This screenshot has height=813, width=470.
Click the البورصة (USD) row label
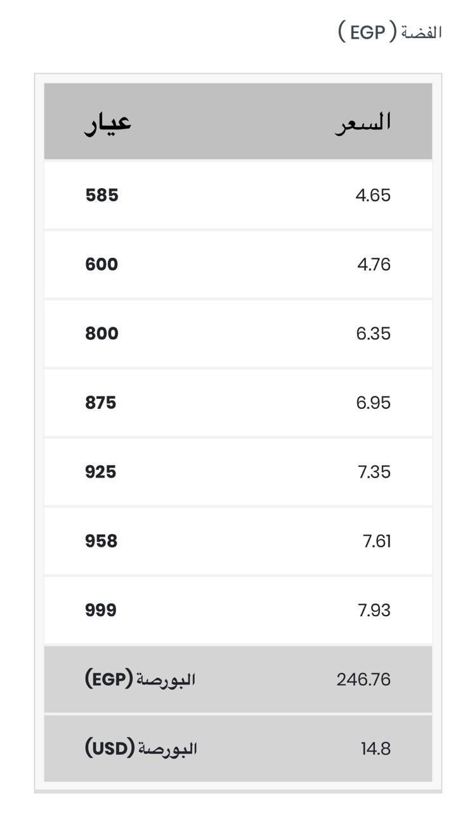(x=141, y=749)
